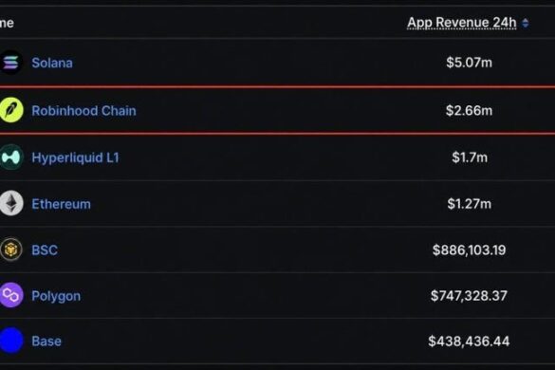Open the Robinhood Chain link
Screen dimensions: 555x370
[83, 111]
